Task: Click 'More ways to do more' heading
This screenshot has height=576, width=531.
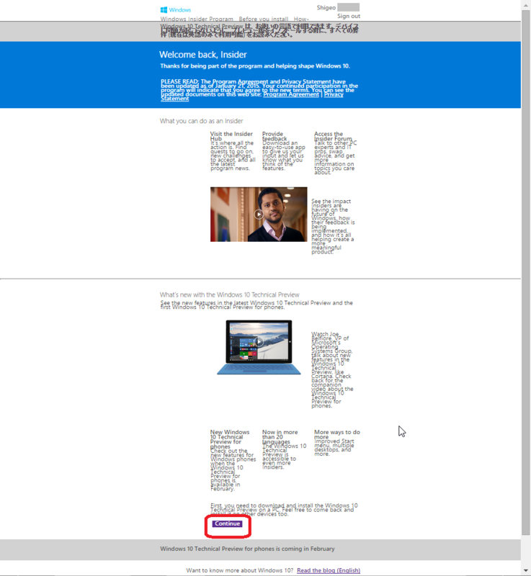Action: coord(337,435)
